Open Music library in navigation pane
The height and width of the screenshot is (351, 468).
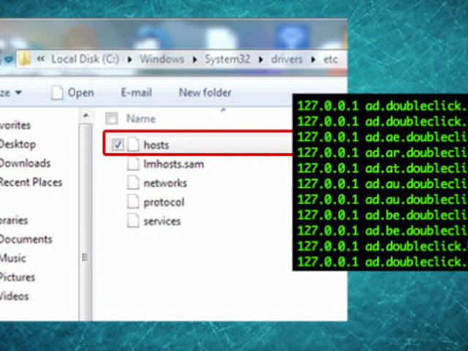coord(13,258)
